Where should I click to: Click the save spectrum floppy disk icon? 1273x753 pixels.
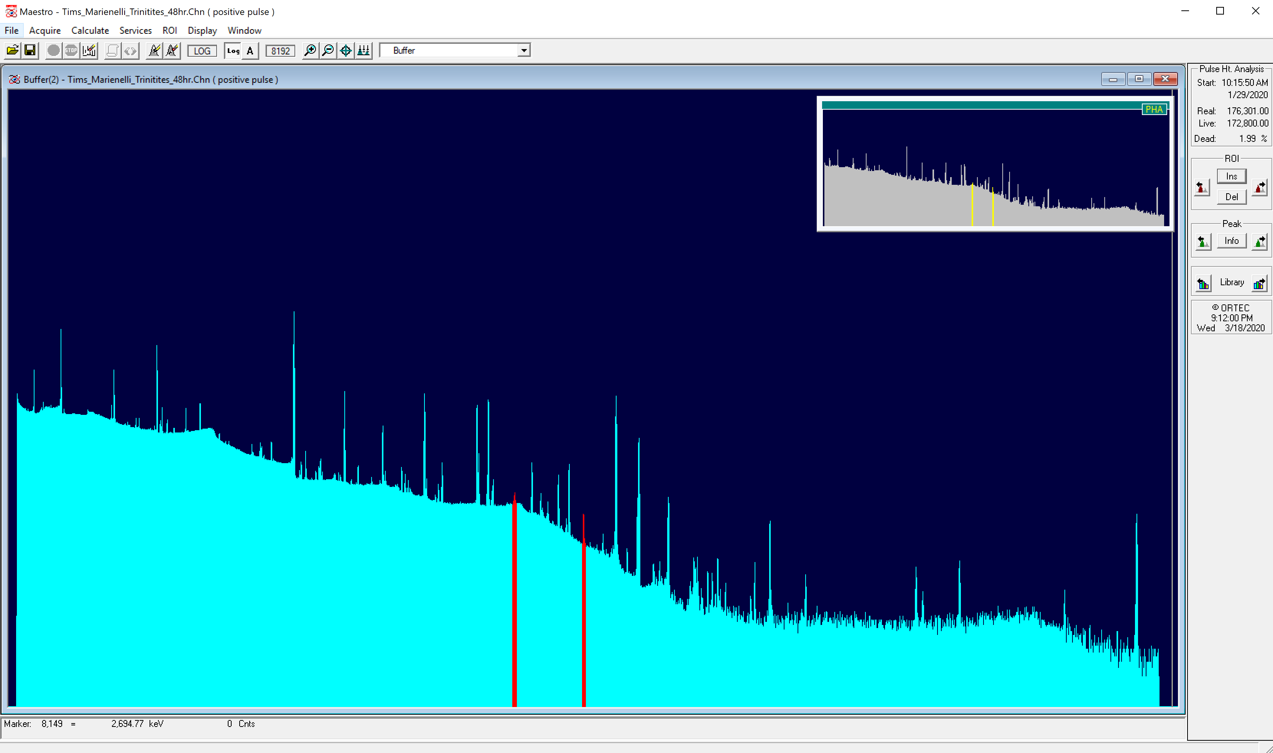[x=30, y=50]
